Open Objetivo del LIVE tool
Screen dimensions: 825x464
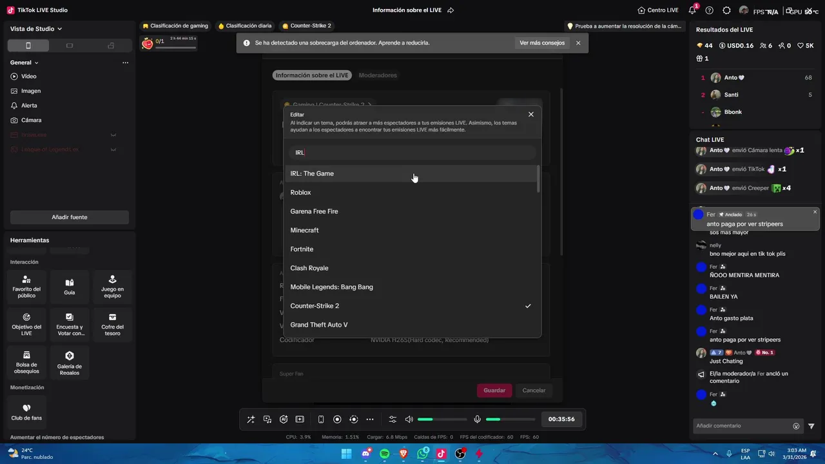[x=26, y=325]
